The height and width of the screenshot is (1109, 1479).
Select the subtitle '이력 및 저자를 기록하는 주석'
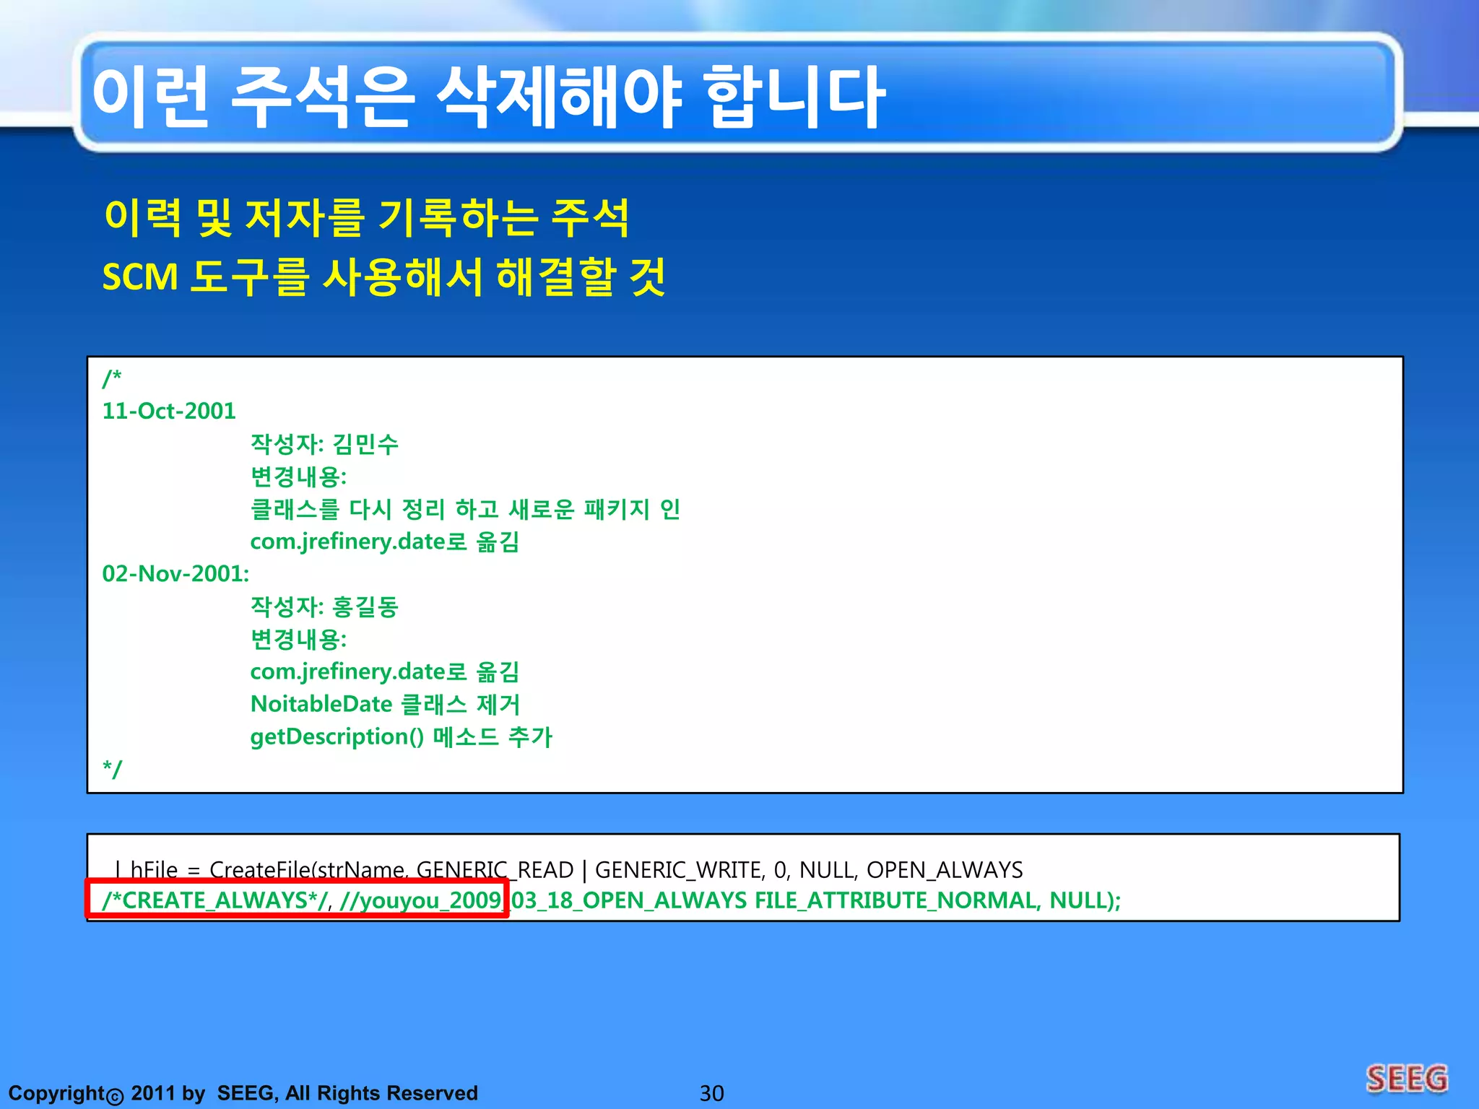tap(367, 217)
